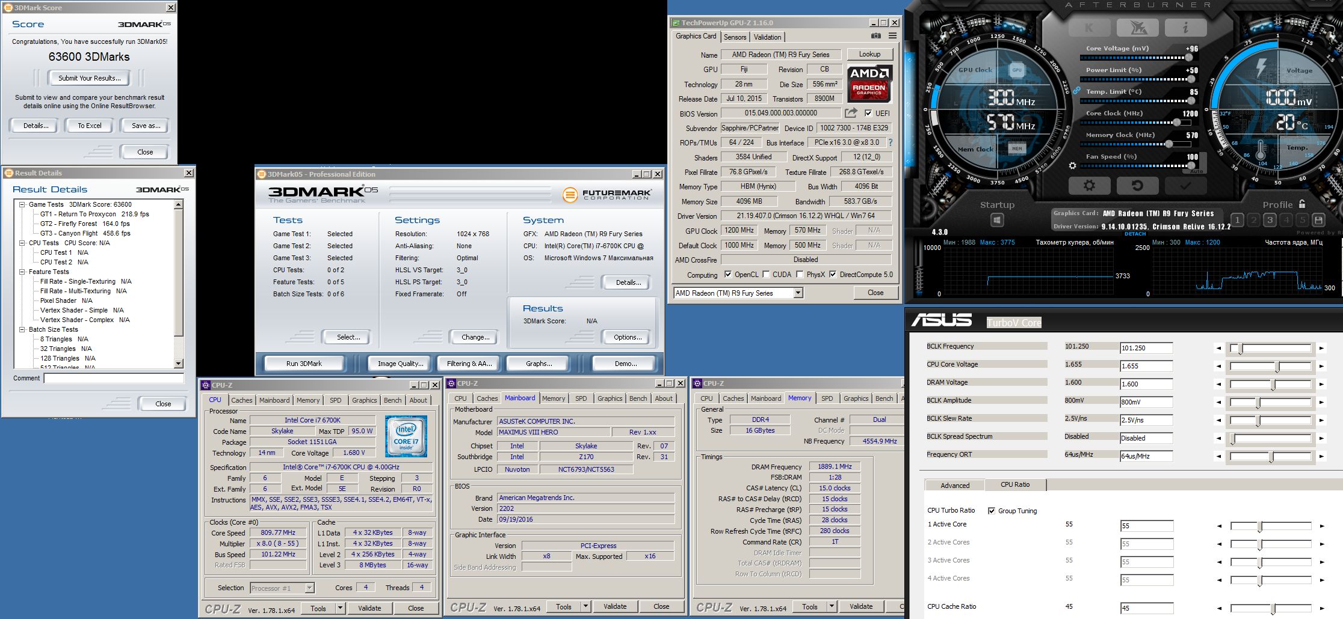
Task: Click Afterburner apply checkmark button
Action: pyautogui.click(x=1185, y=186)
